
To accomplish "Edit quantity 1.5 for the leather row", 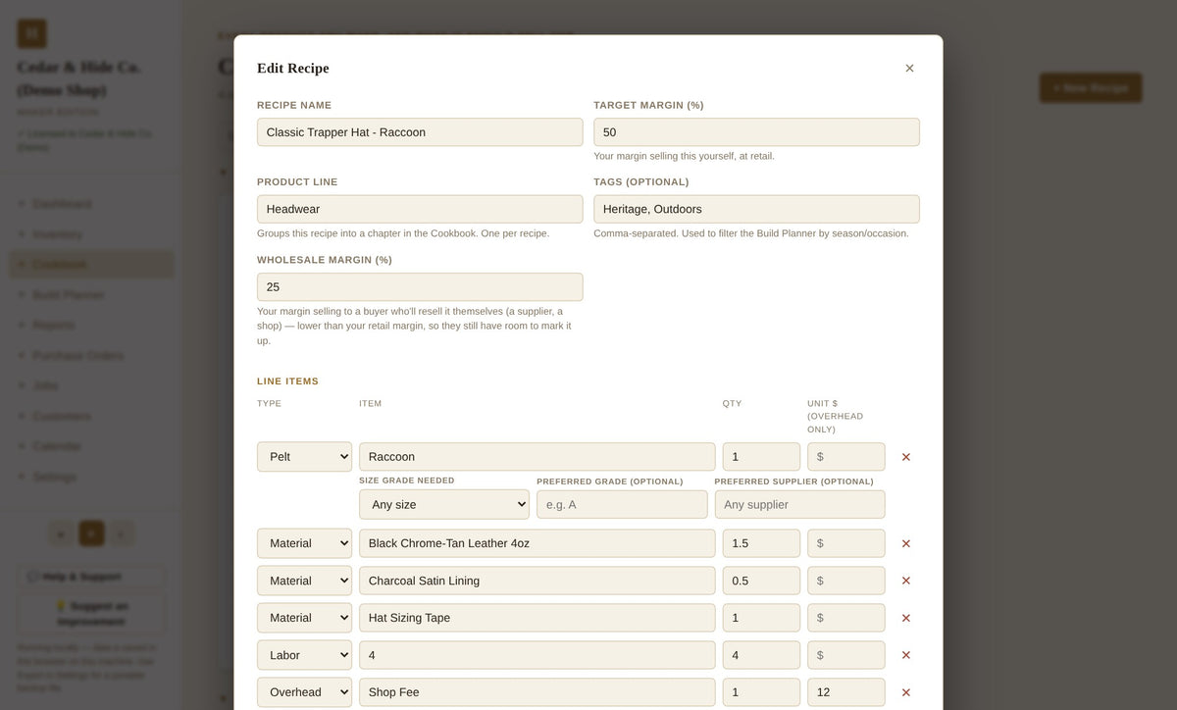I will click(x=761, y=543).
